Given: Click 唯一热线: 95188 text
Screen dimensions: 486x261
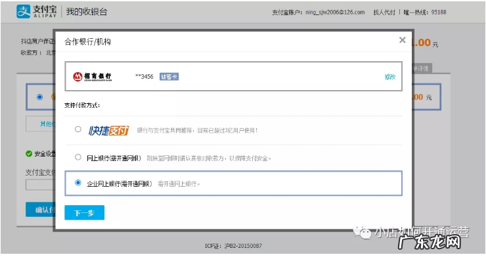Looking at the screenshot, I should click(425, 12).
